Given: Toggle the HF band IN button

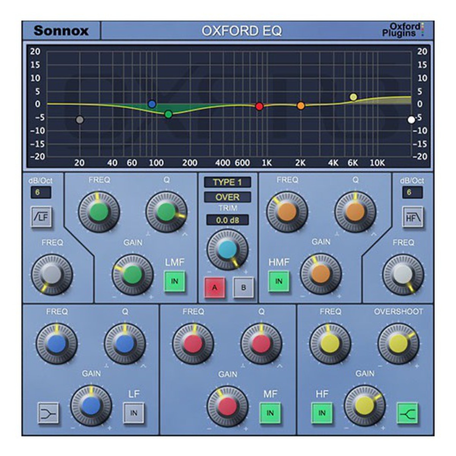Looking at the screenshot, I should 322,413.
